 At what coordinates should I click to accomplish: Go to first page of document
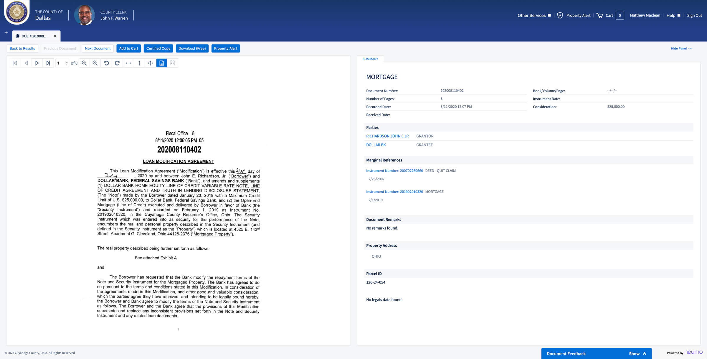(x=15, y=63)
